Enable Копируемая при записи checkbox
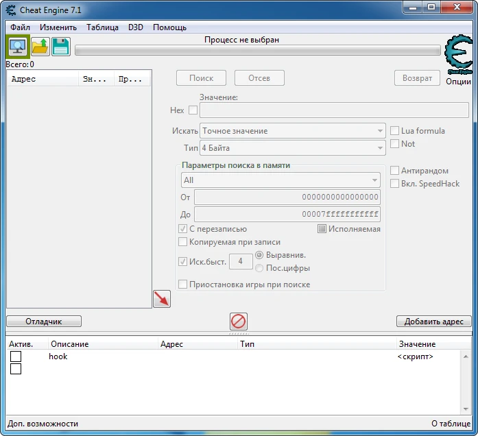This screenshot has width=478, height=436. tap(182, 242)
